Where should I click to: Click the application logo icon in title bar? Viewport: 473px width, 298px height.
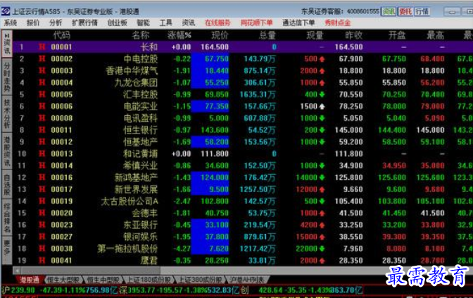6,11
